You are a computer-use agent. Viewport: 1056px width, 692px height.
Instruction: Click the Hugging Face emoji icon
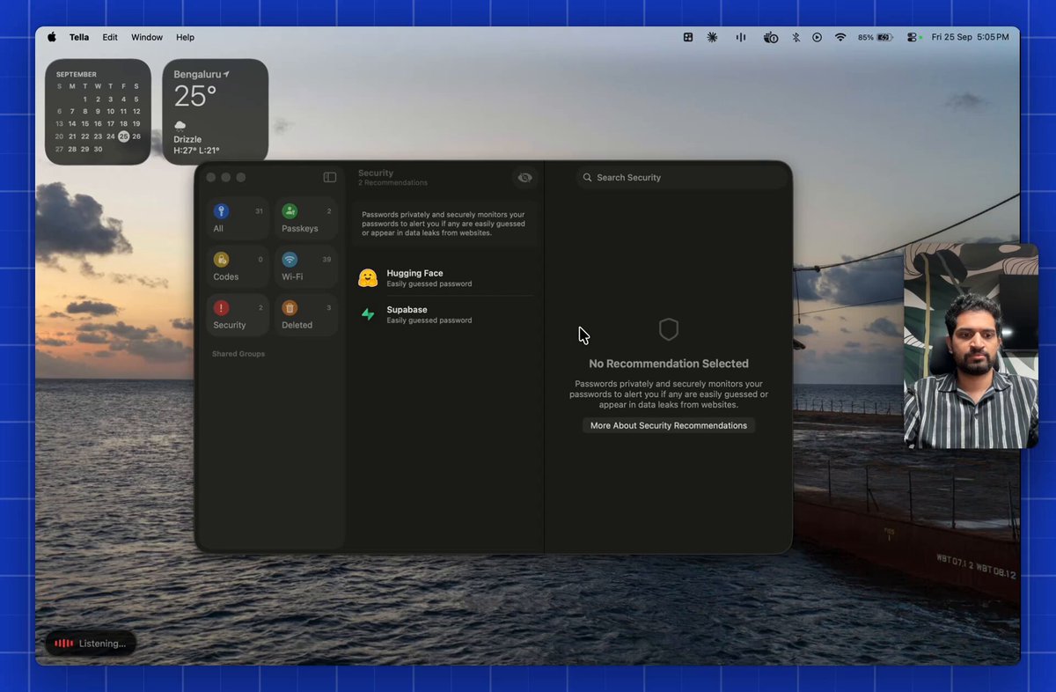[368, 278]
